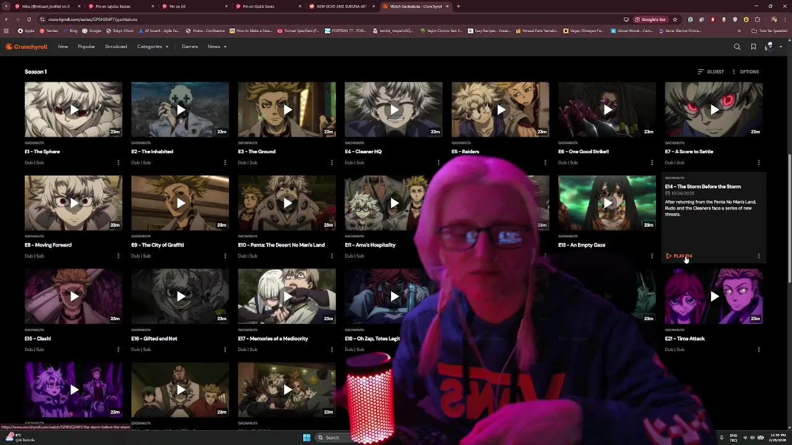
Task: Click the PLAY E14 button
Action: click(679, 256)
